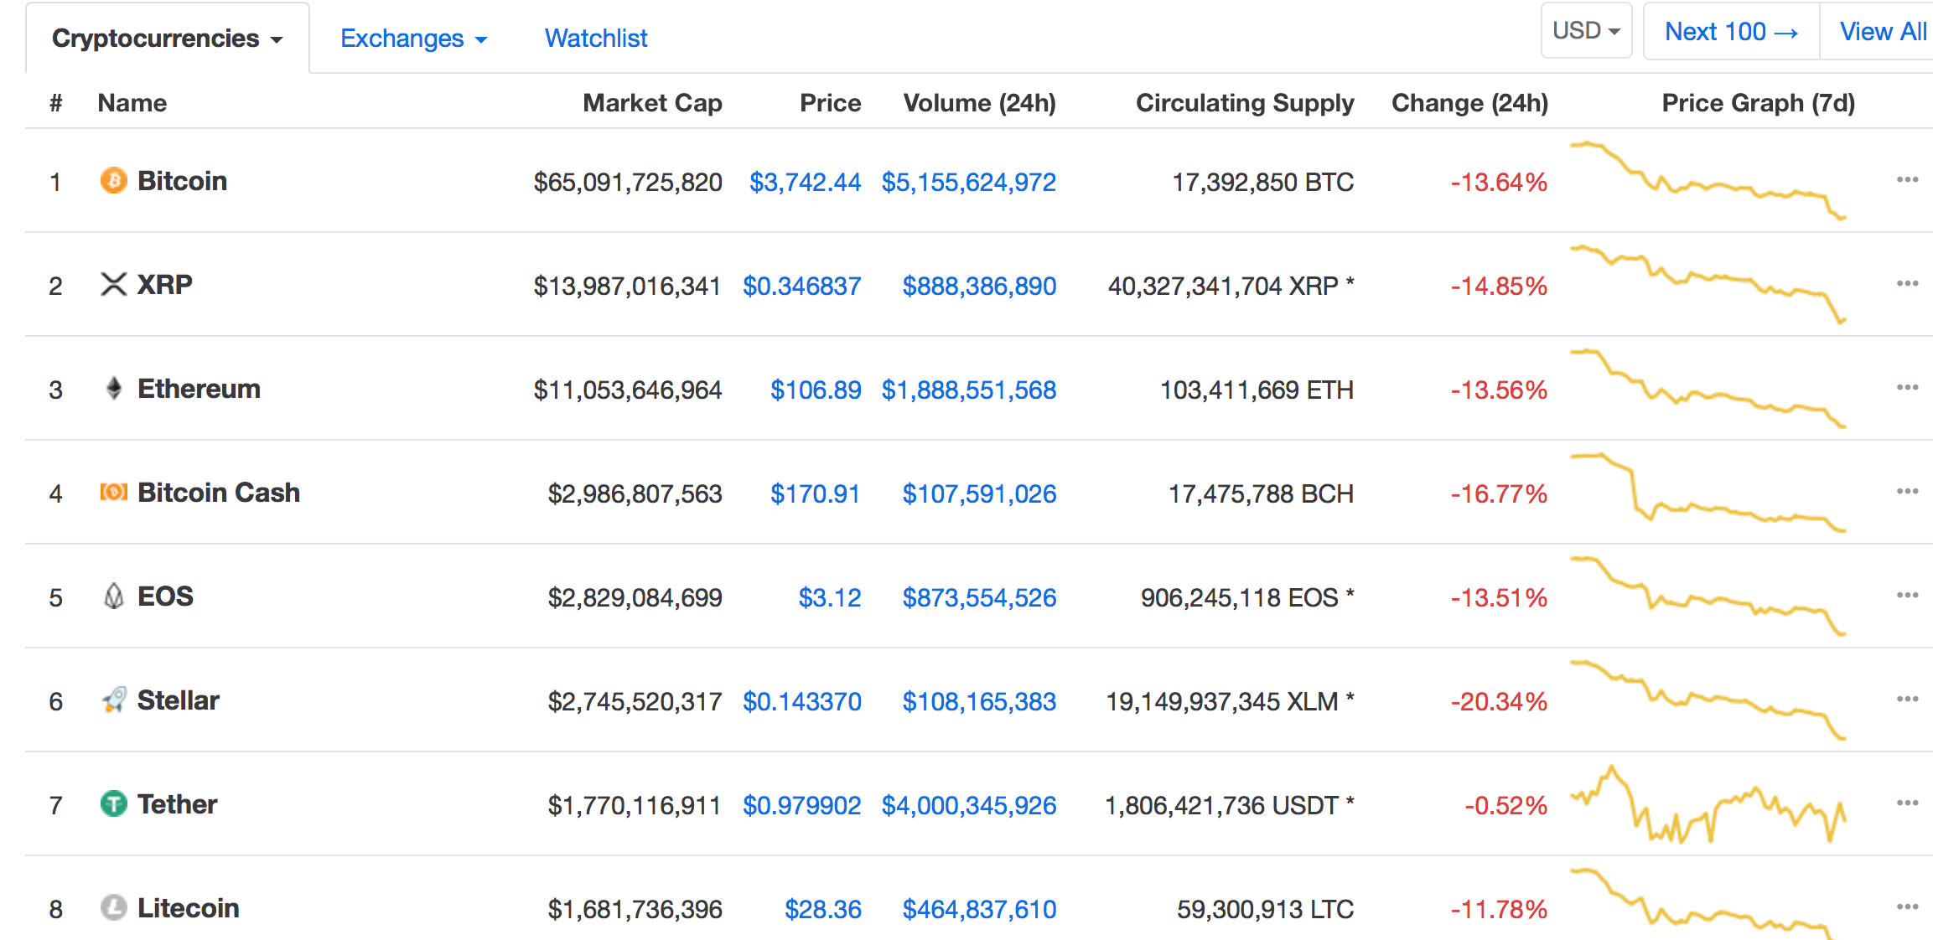Click Tether price $0.979902
Viewport: 1933px width, 940px height.
(801, 805)
